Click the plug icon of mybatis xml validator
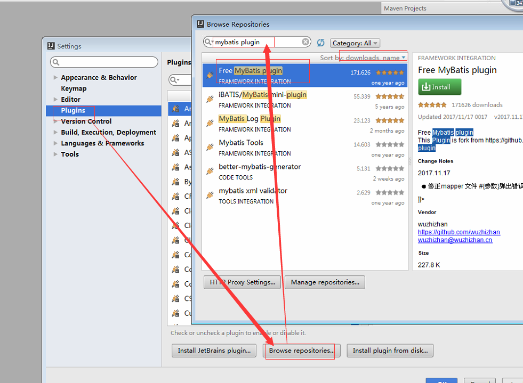Viewport: 523px width, 383px height. (x=210, y=195)
